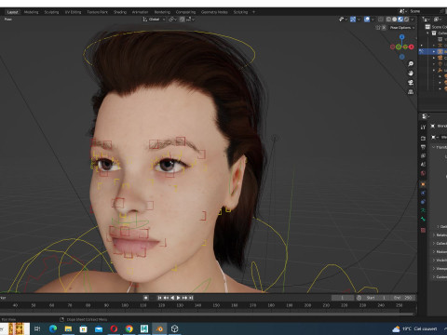
Task: Toggle snapping magnet in viewport header
Action: pos(182,20)
